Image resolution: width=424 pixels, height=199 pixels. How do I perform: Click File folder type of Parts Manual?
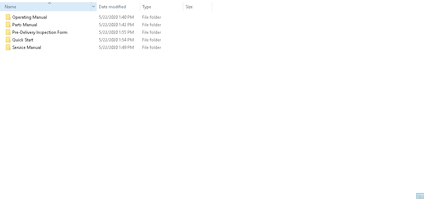(x=152, y=25)
